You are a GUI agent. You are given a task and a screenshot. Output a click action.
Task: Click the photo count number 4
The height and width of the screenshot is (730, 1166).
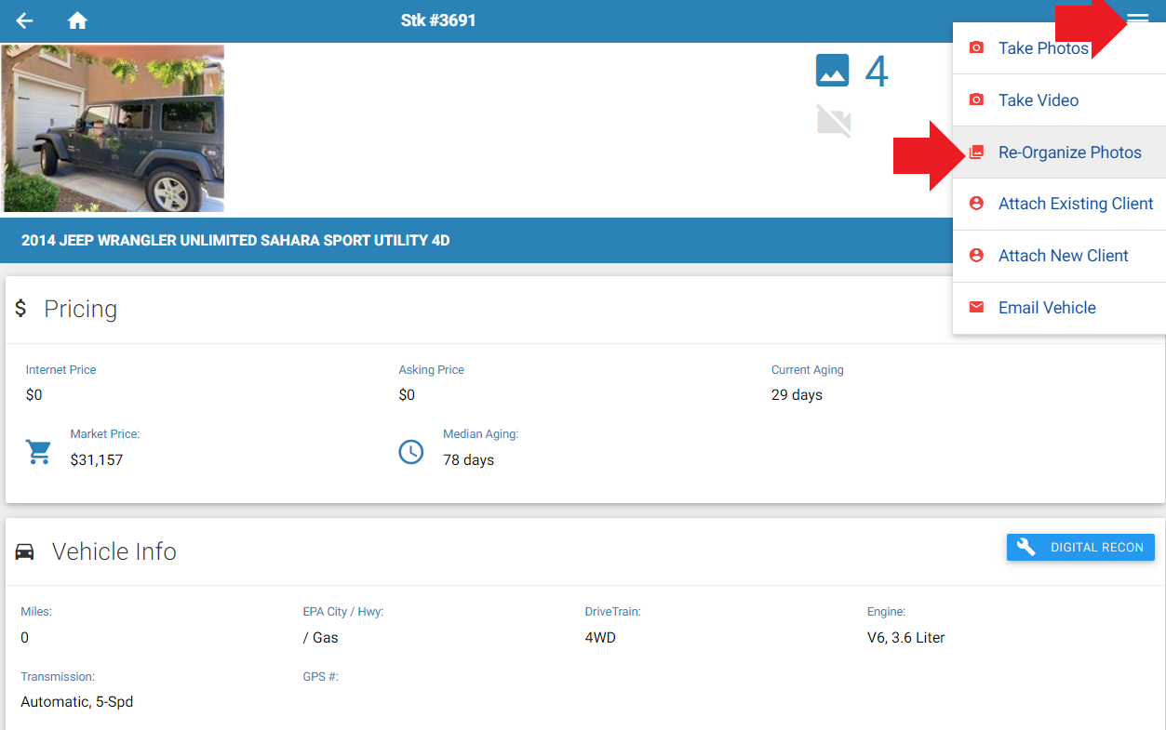pos(877,72)
